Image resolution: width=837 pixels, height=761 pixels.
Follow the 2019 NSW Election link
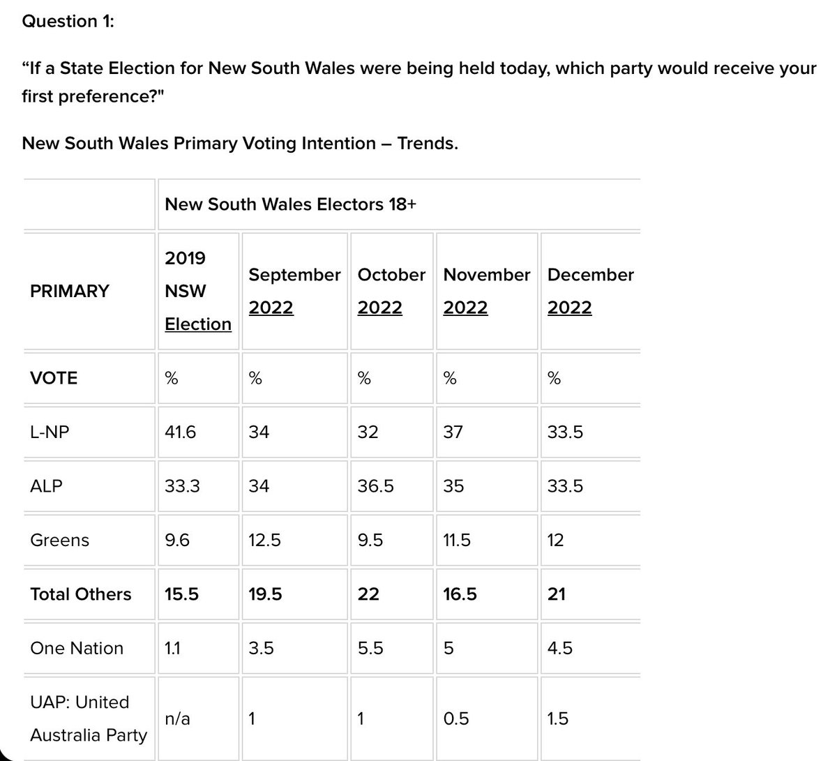point(198,324)
